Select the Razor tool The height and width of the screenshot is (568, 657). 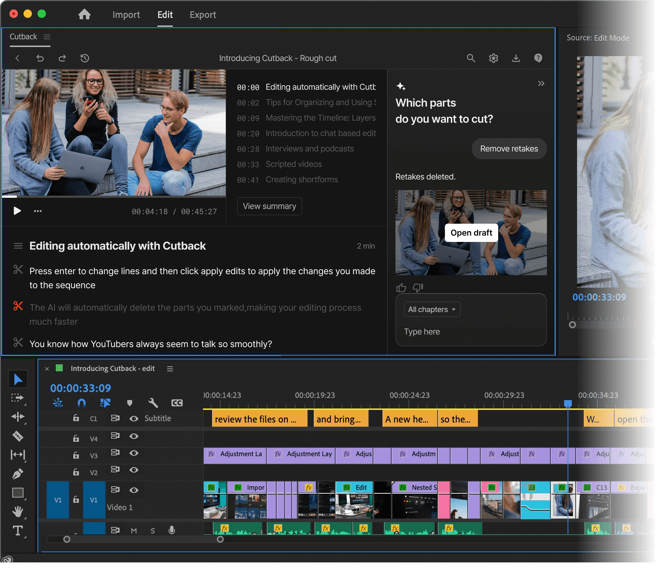coord(18,436)
